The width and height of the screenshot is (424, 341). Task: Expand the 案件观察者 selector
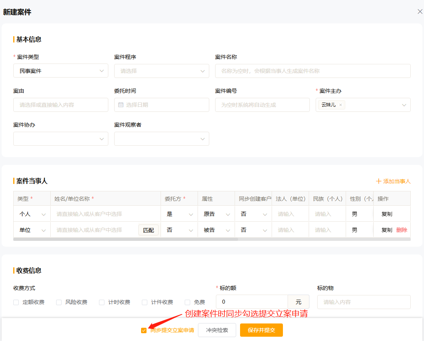(x=161, y=139)
